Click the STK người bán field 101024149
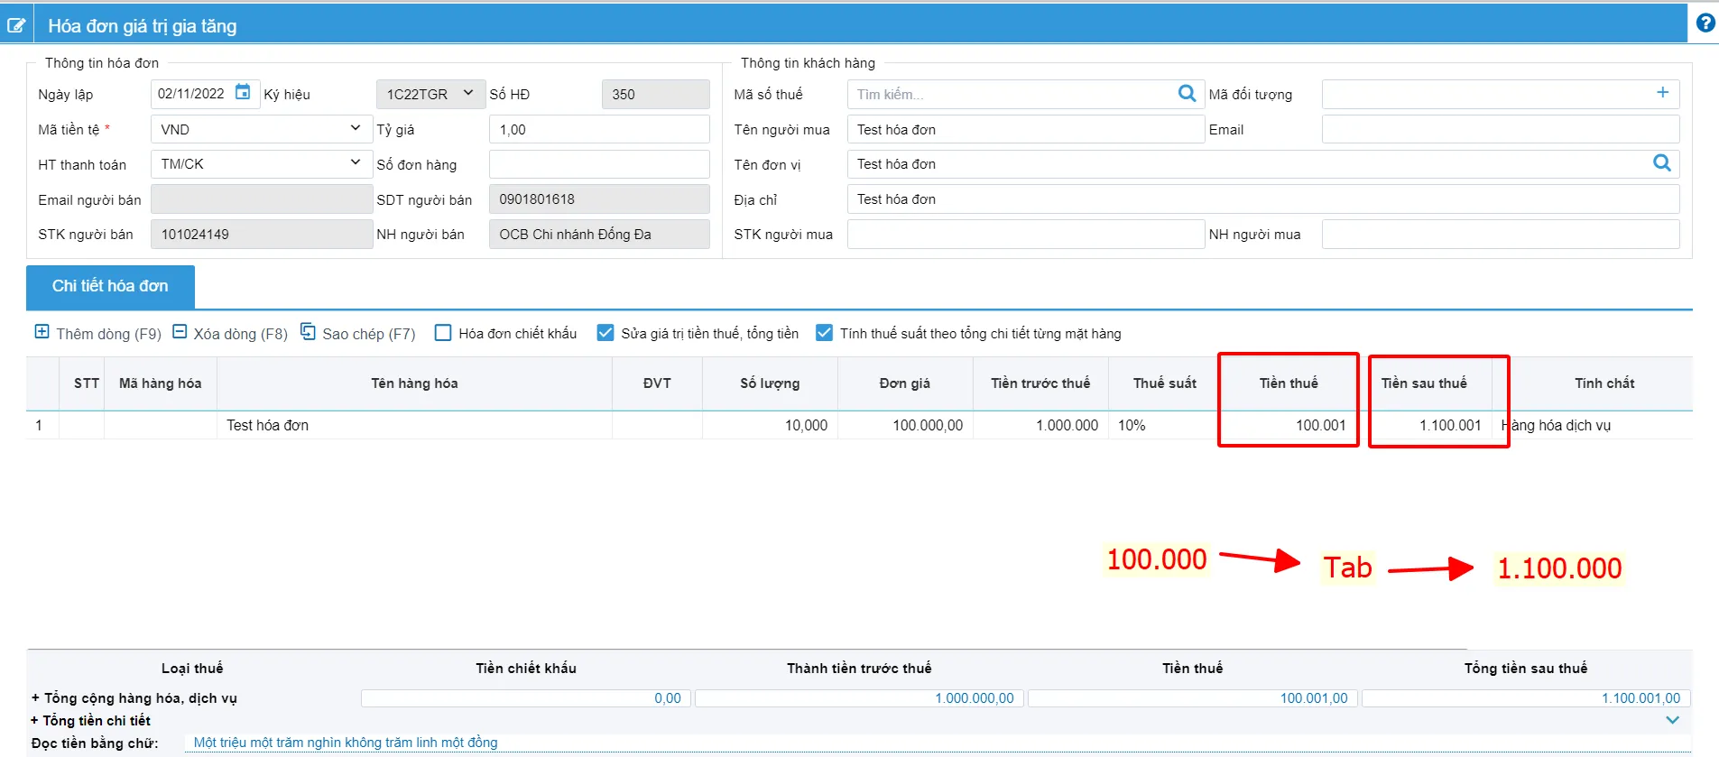The image size is (1719, 757). [262, 235]
